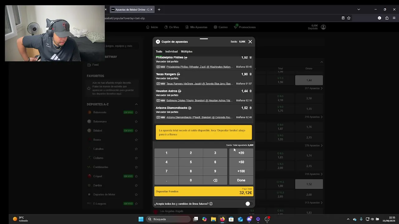Star Béisbol as a favorite sport
The width and height of the screenshot is (399, 224).
point(136,131)
